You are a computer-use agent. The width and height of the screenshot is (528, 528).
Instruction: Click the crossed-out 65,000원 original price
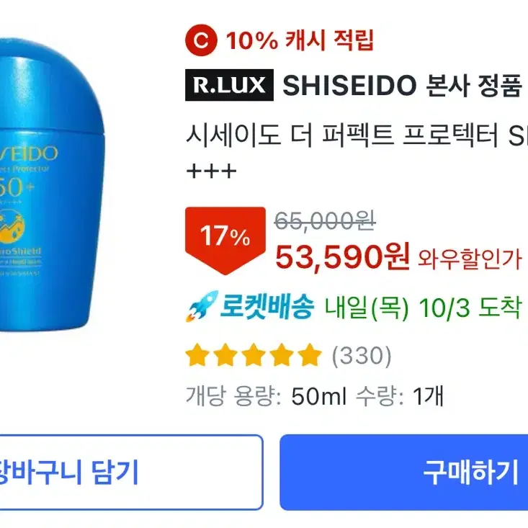[325, 221]
